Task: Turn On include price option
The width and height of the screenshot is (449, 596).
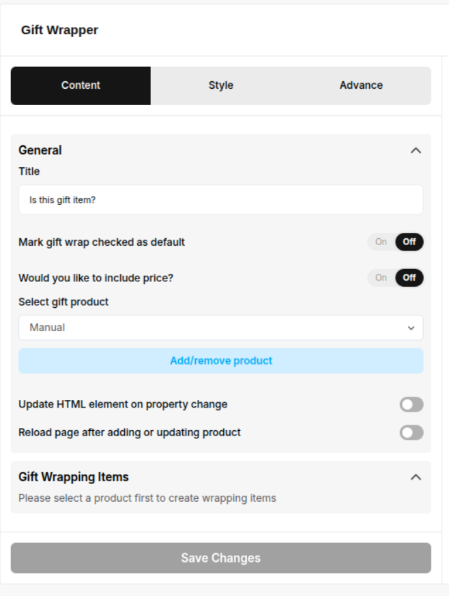Action: 381,278
